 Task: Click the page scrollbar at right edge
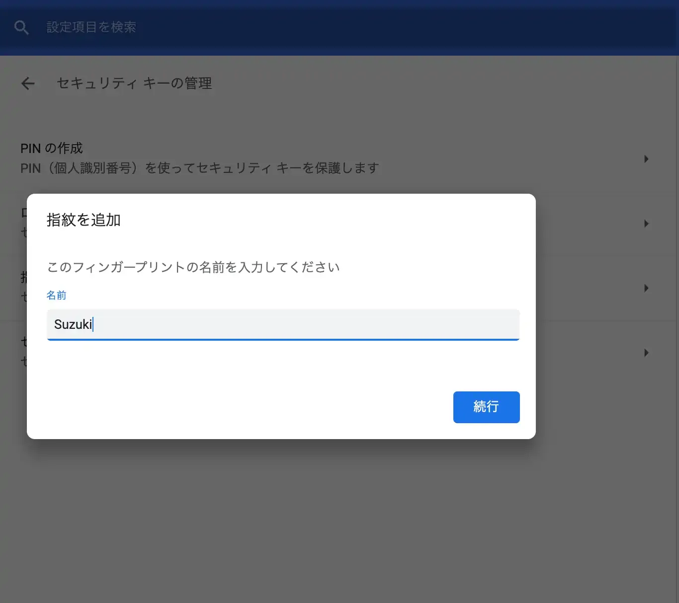tap(676, 298)
